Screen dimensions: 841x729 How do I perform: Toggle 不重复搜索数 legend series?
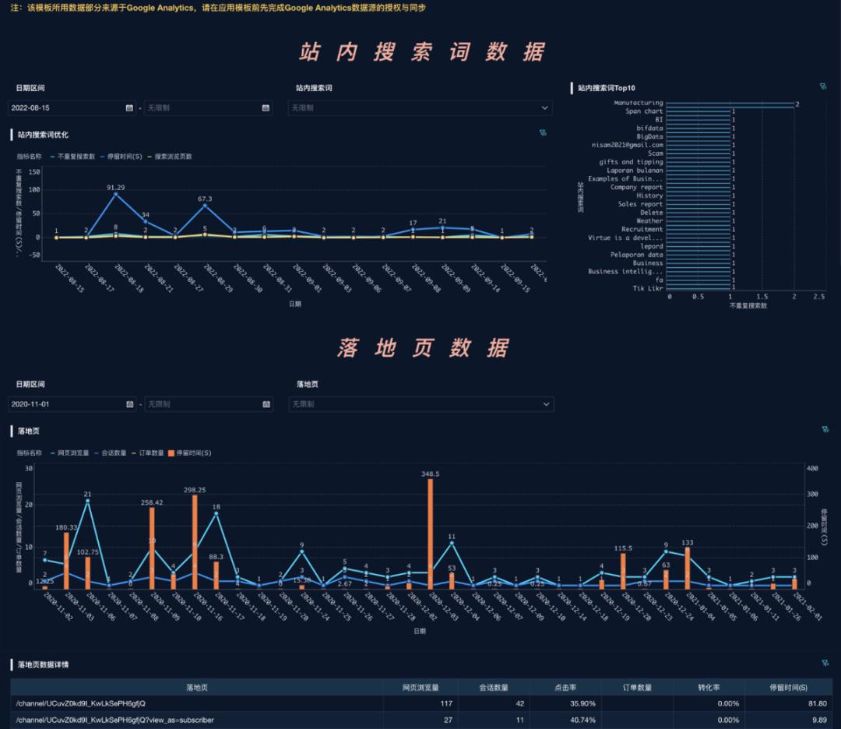pyautogui.click(x=75, y=157)
